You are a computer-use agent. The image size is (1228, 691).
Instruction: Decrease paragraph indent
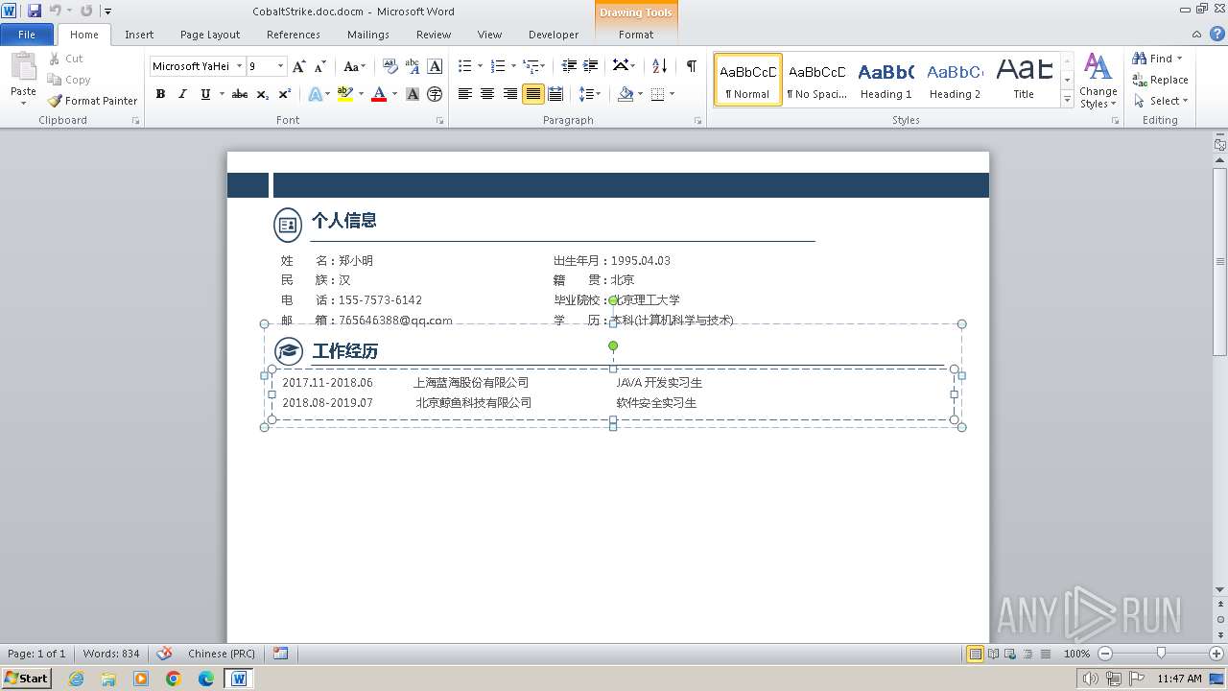click(x=569, y=66)
